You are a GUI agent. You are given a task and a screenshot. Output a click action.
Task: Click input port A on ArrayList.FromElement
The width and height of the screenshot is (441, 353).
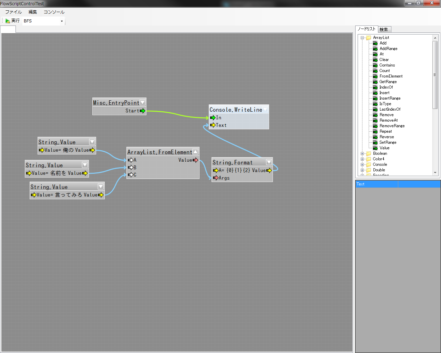point(131,160)
